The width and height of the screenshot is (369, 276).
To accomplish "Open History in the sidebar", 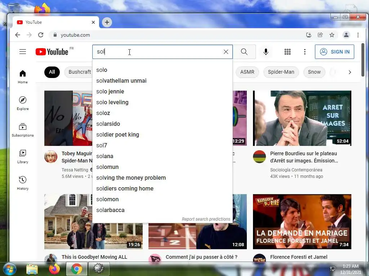I will click(x=23, y=183).
